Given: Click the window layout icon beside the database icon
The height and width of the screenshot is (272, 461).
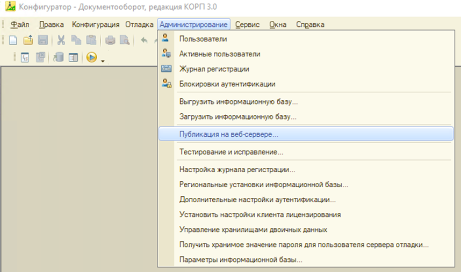Looking at the screenshot, I should pyautogui.click(x=73, y=57).
